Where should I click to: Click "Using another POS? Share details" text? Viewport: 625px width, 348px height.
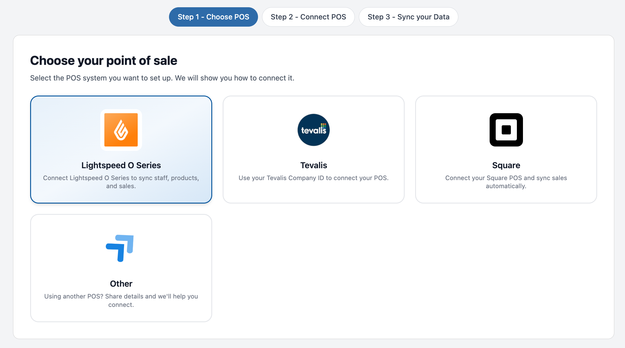[x=121, y=301]
